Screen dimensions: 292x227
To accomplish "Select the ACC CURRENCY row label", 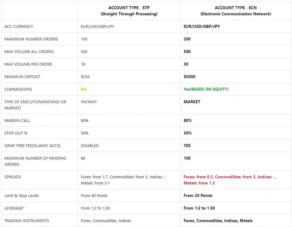I will tap(19, 27).
